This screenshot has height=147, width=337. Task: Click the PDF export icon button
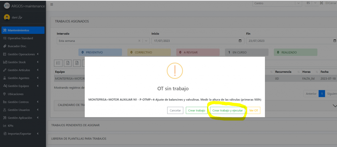pos(77,63)
